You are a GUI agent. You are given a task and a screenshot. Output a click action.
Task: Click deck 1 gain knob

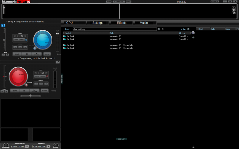coord(57,32)
